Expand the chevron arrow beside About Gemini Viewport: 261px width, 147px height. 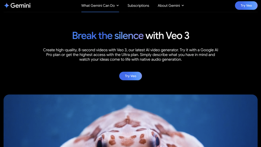(183, 6)
